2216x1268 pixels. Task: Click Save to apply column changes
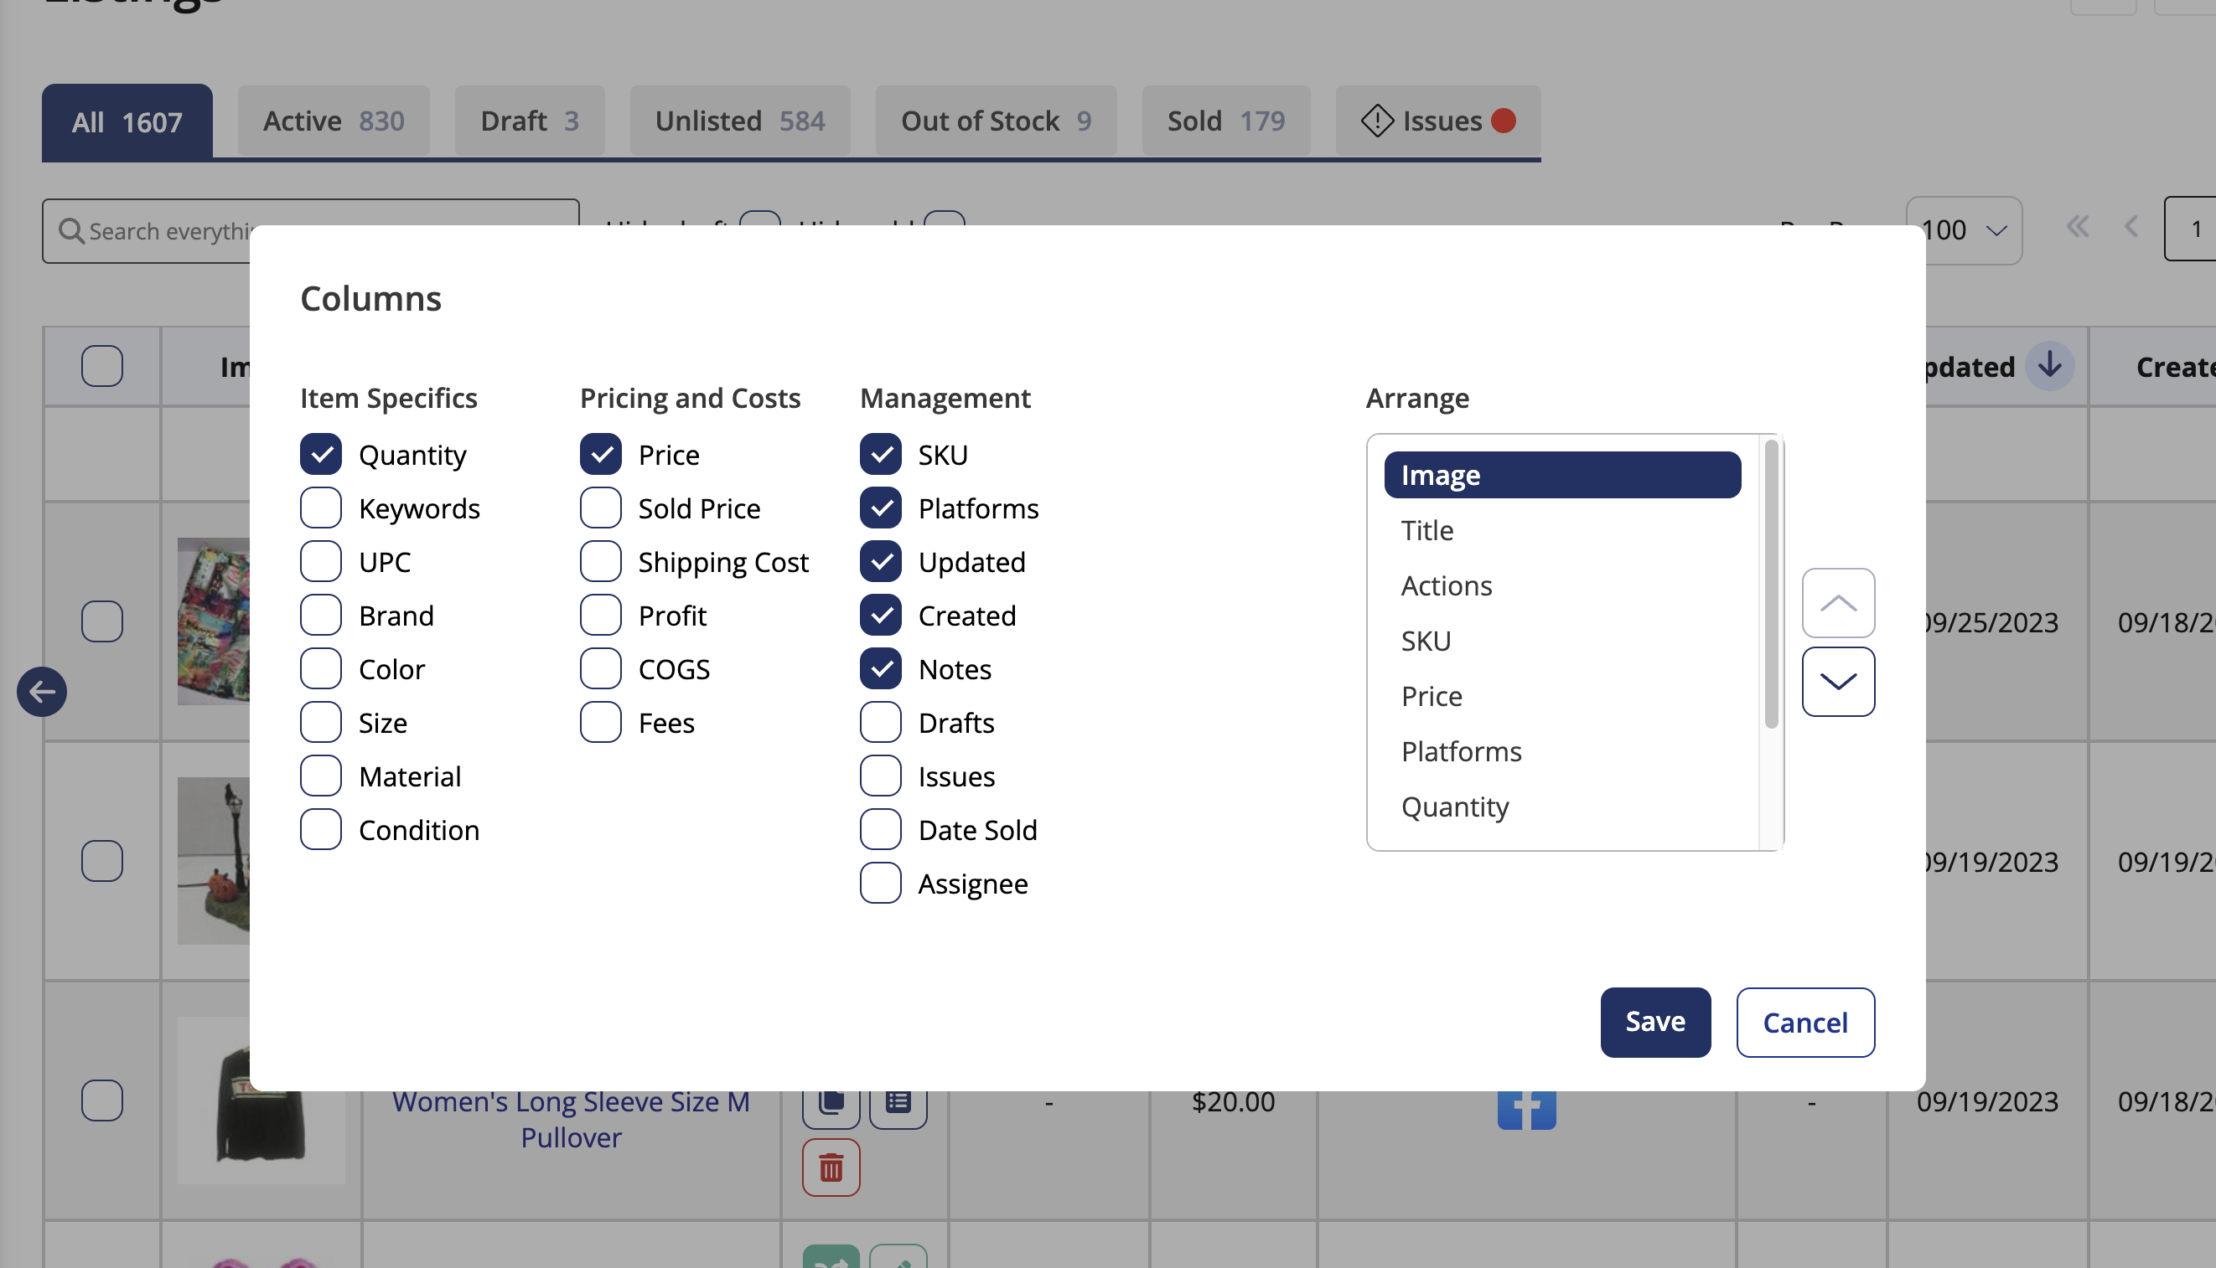point(1656,1022)
